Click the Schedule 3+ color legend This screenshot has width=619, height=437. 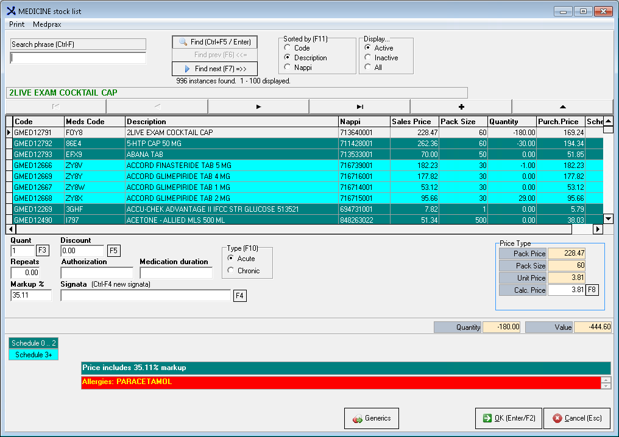coord(34,355)
